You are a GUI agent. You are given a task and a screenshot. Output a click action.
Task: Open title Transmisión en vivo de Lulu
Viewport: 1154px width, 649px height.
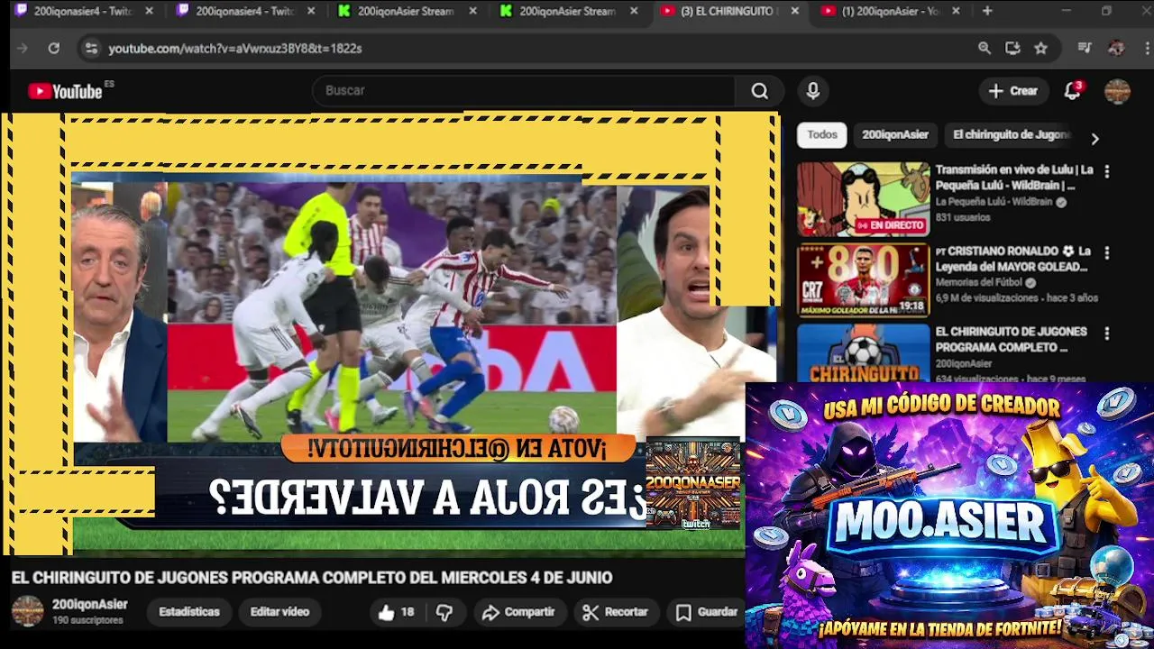[1014, 178]
